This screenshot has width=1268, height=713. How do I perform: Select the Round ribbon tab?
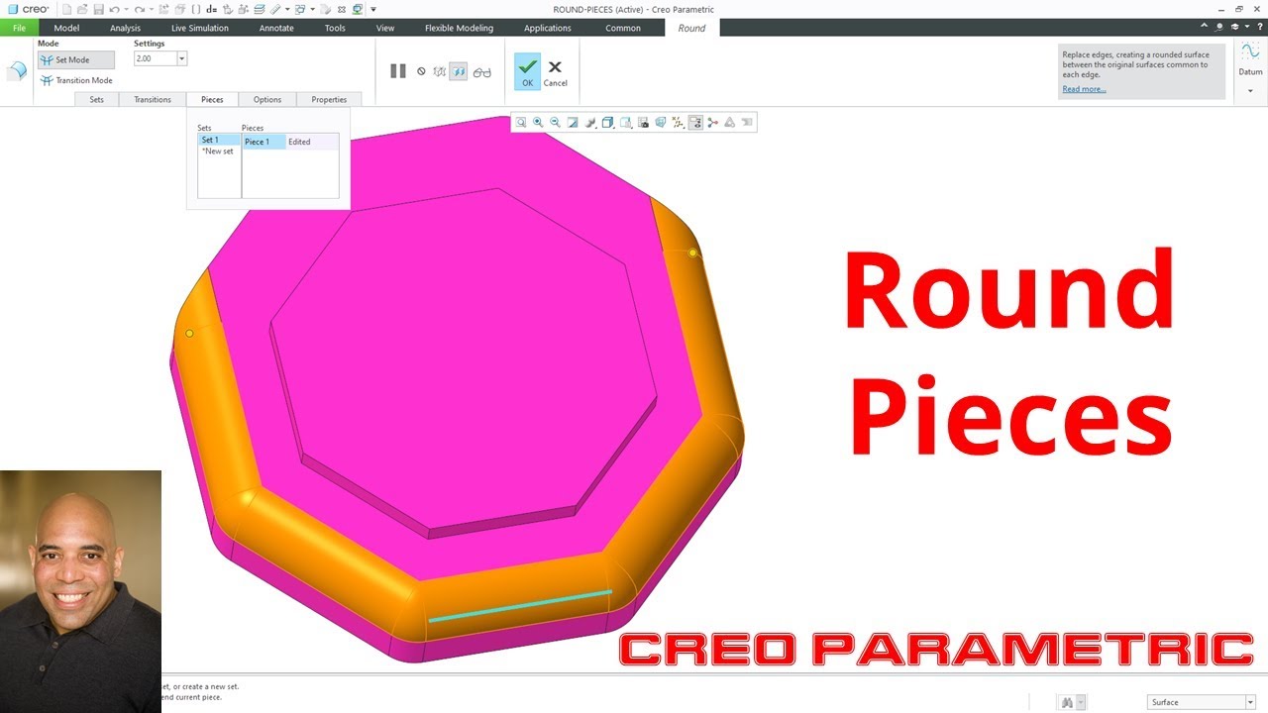[691, 28]
